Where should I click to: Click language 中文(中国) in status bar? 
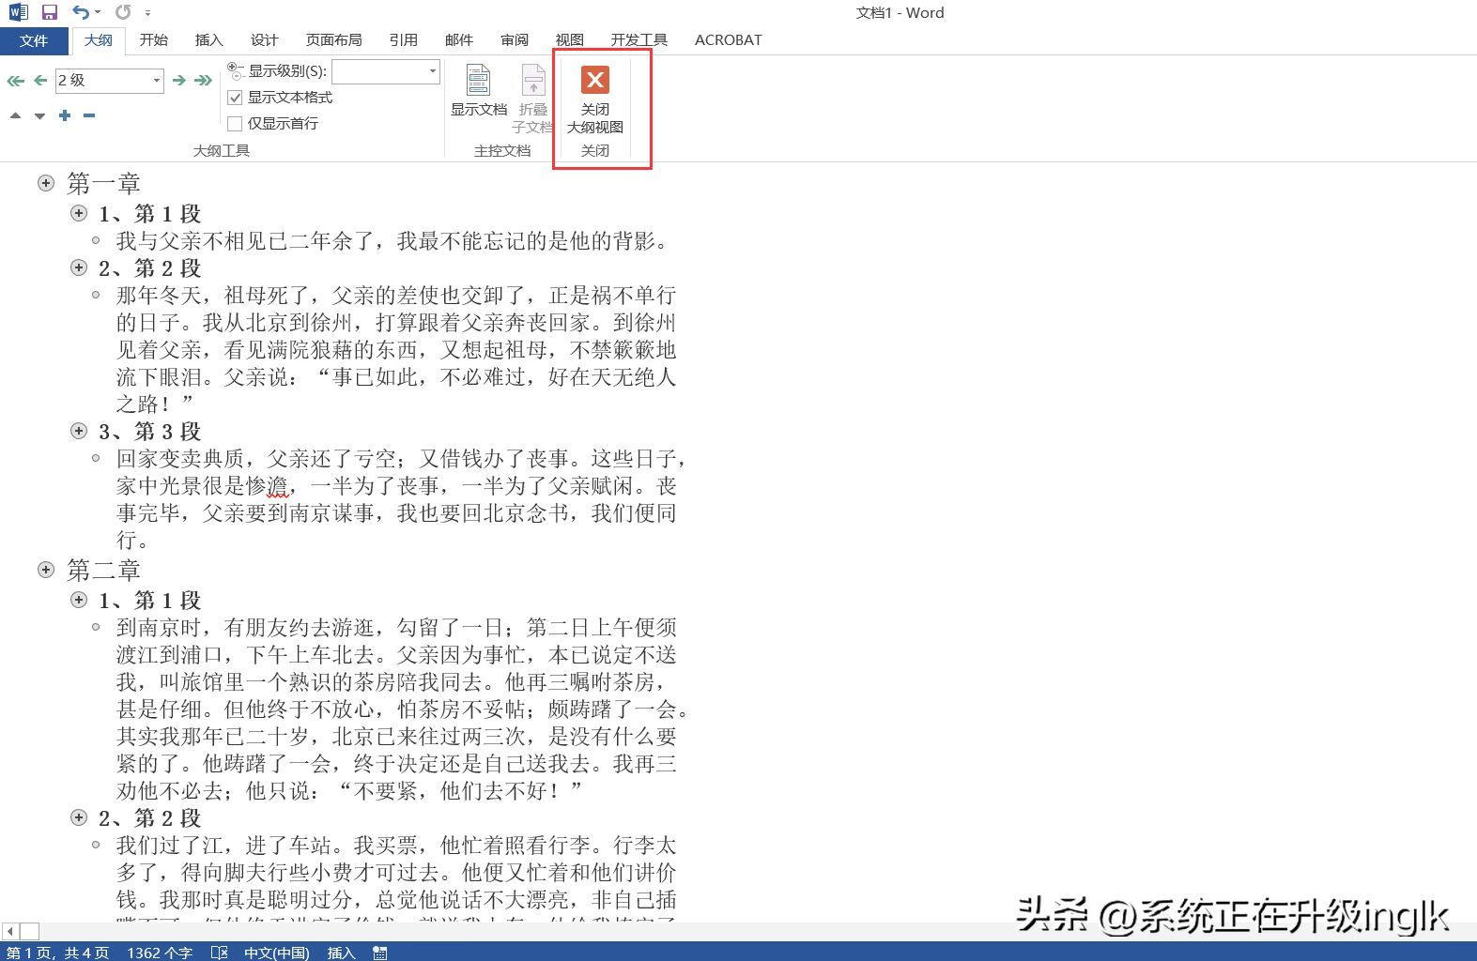[276, 953]
